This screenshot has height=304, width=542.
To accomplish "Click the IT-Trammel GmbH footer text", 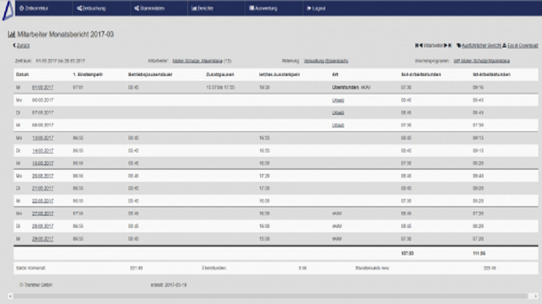I will (x=36, y=285).
